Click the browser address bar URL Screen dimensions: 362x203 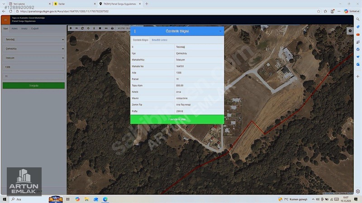(64, 11)
